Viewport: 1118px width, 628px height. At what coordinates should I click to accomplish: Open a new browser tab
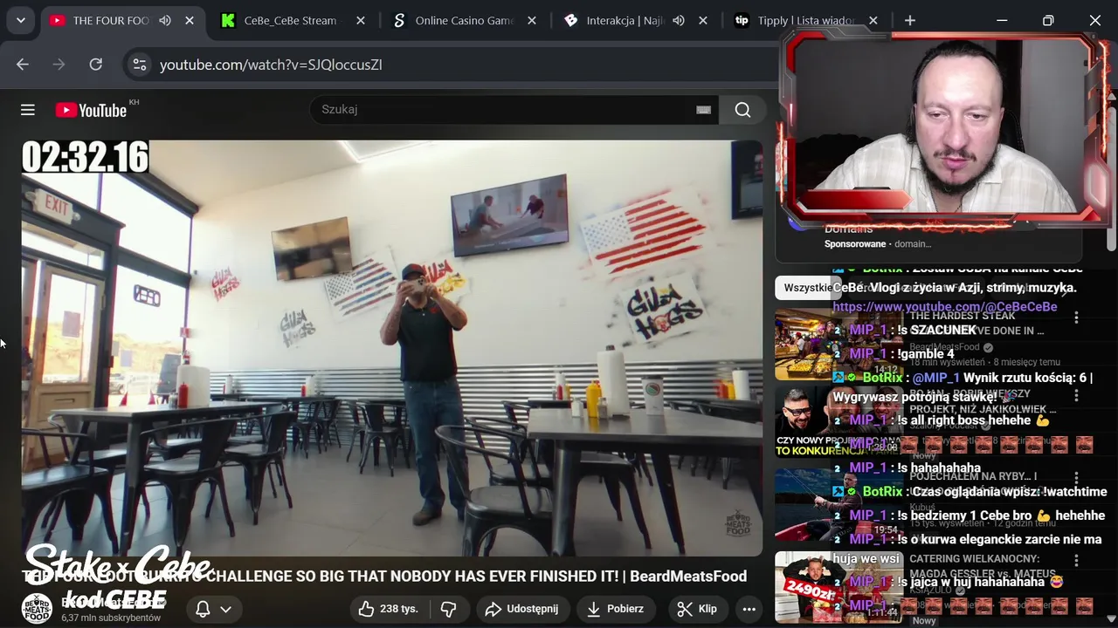910,20
